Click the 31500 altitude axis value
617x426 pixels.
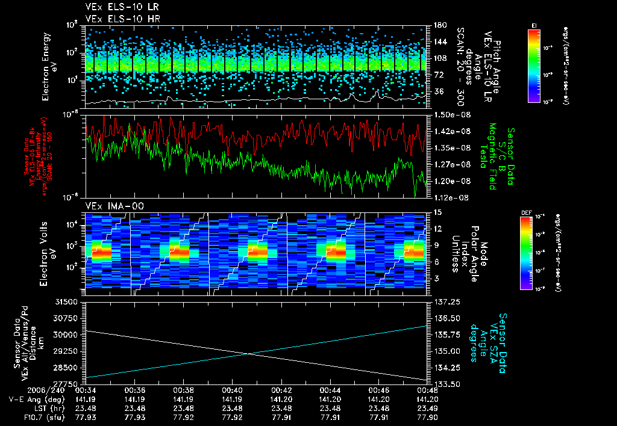pyautogui.click(x=66, y=302)
